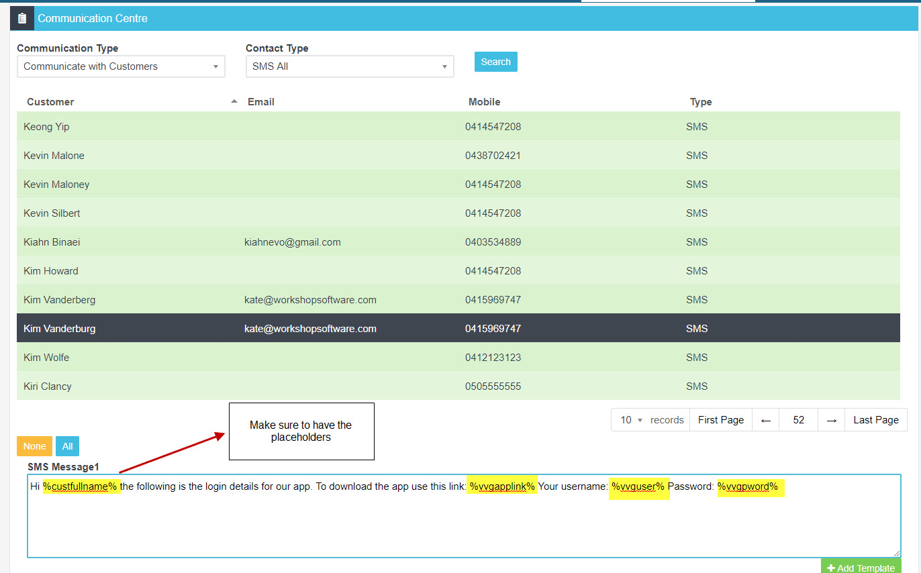Click the highlighted Kim Vanderburg row
Screen dimensions: 921x573
(x=458, y=328)
